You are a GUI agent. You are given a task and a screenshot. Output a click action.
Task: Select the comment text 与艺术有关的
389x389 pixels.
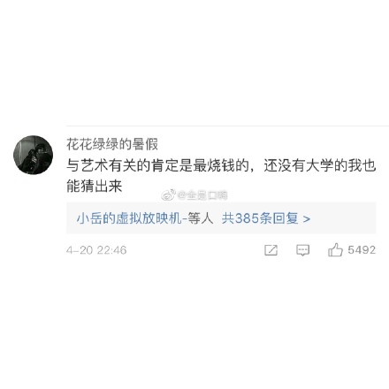point(109,165)
